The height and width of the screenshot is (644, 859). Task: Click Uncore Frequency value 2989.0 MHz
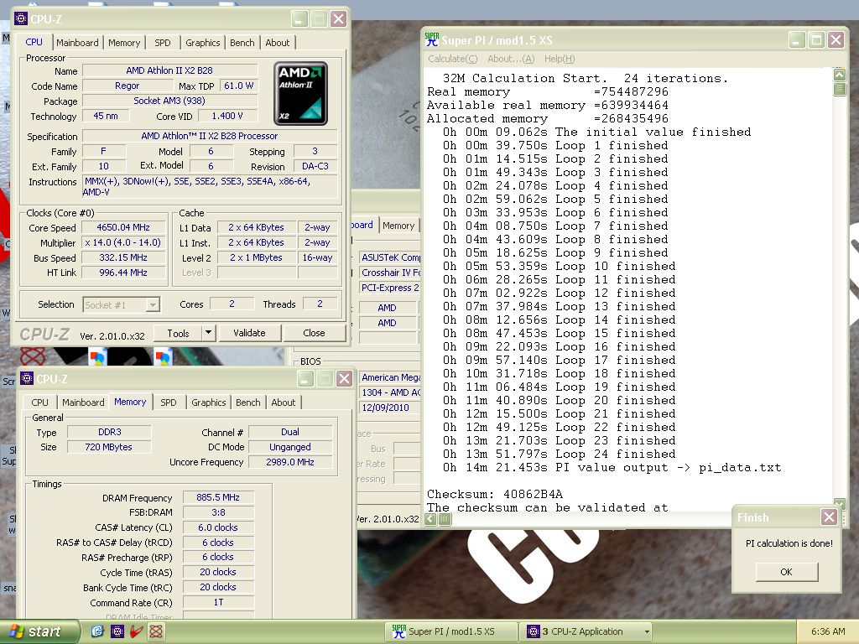click(289, 462)
